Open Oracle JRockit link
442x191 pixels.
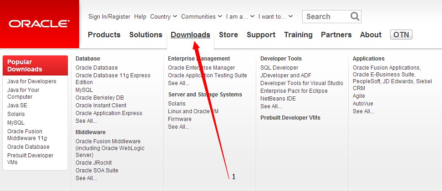pos(94,163)
